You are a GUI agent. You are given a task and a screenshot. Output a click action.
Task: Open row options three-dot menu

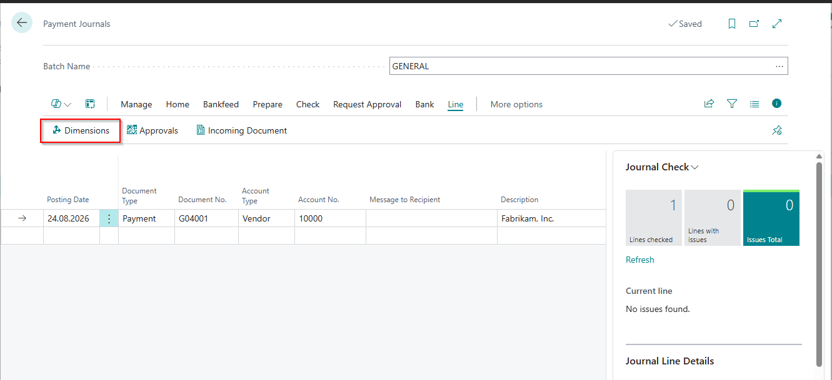[x=109, y=218]
